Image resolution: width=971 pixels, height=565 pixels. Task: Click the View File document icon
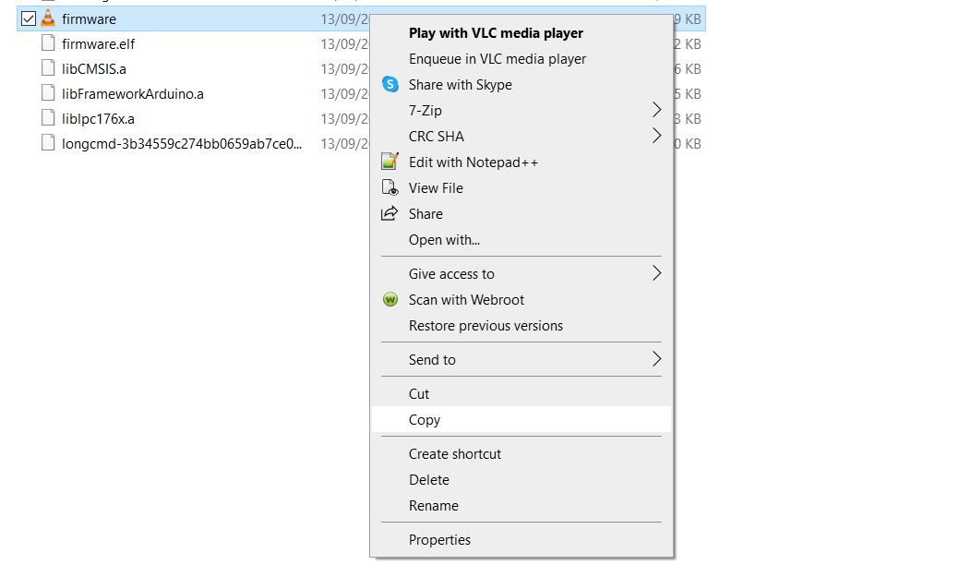click(390, 188)
